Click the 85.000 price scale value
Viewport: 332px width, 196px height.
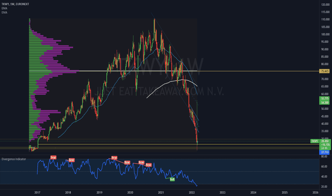(x=325, y=57)
